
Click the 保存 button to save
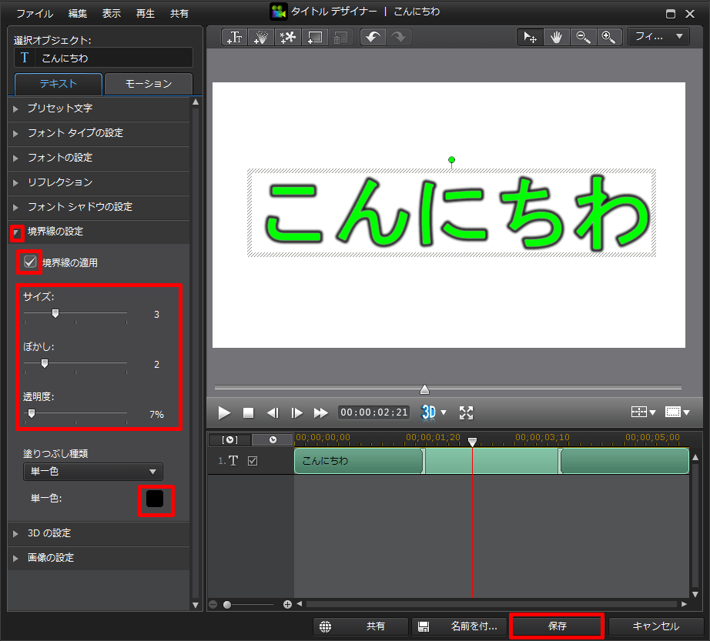click(x=556, y=626)
